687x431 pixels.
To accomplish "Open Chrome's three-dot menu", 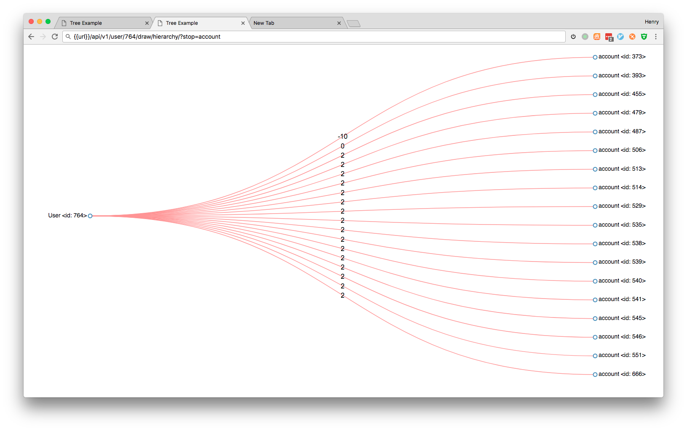I will click(656, 37).
